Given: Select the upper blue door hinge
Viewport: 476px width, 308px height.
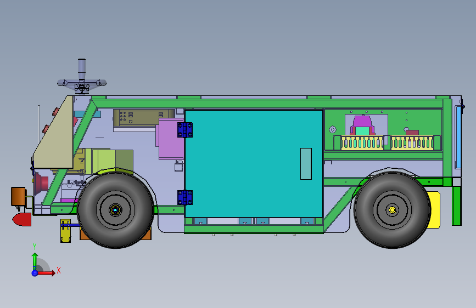Looking at the screenshot, I should coord(185,130).
